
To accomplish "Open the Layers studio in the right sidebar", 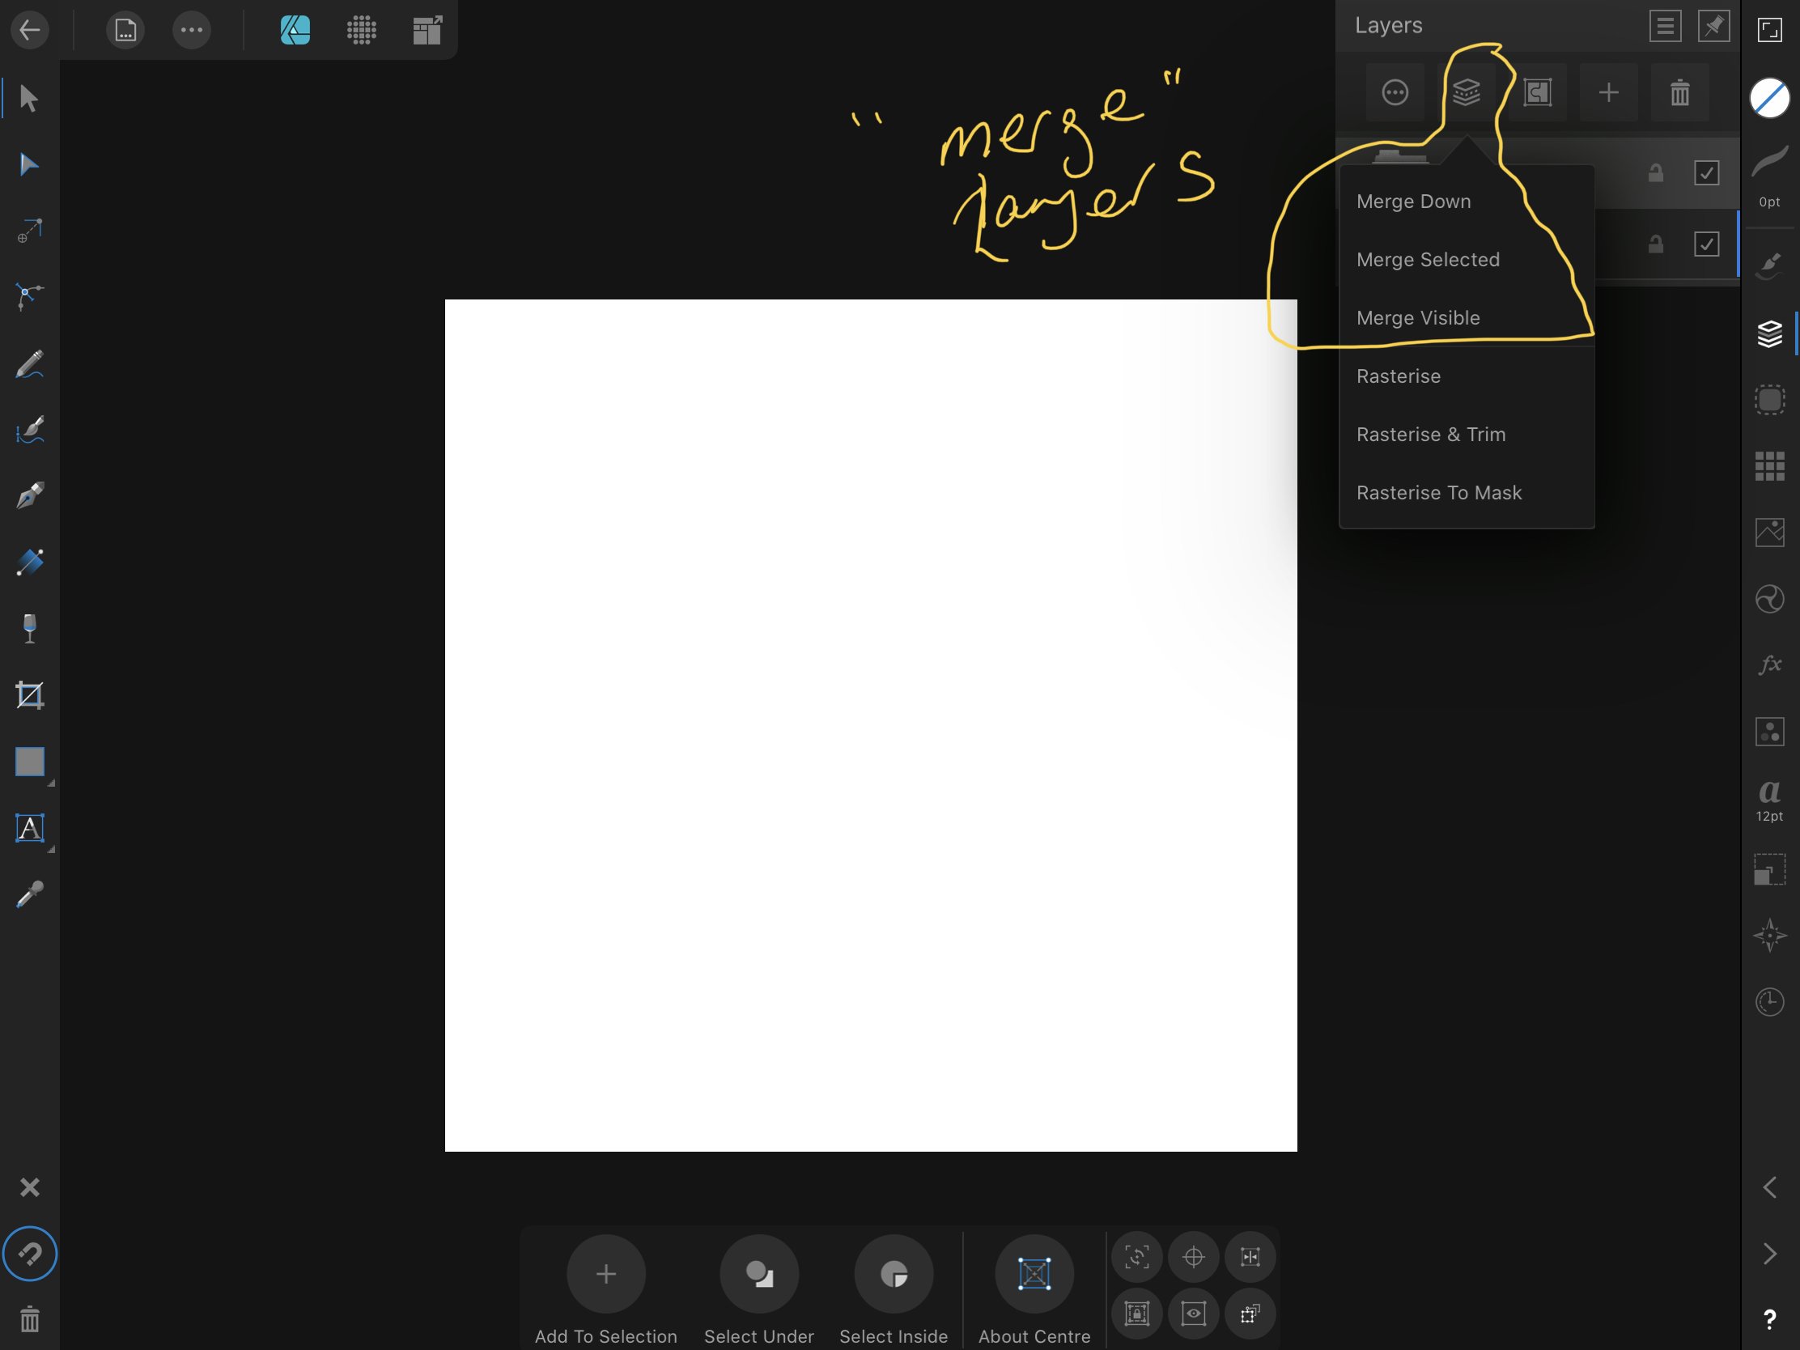I will pyautogui.click(x=1769, y=333).
